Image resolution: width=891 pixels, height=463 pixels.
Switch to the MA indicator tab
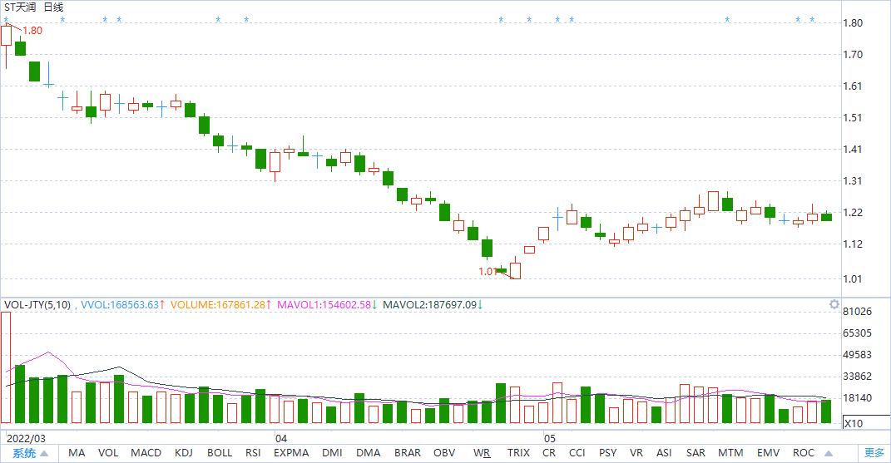[x=77, y=453]
